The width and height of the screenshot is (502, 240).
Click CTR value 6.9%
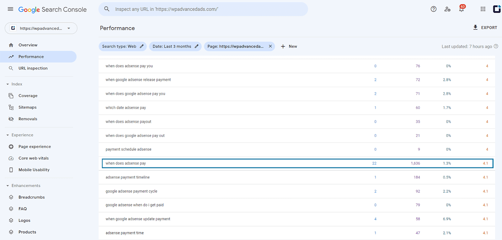tap(447, 219)
